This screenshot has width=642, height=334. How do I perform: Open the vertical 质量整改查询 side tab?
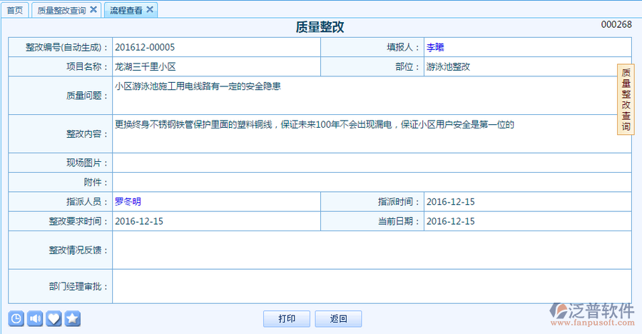click(626, 100)
